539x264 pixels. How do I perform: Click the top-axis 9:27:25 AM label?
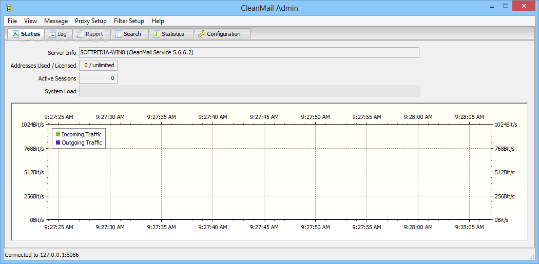(59, 117)
